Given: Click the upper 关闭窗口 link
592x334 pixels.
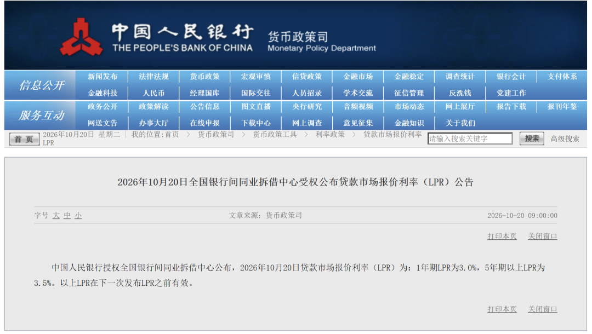Looking at the screenshot, I should coord(542,237).
